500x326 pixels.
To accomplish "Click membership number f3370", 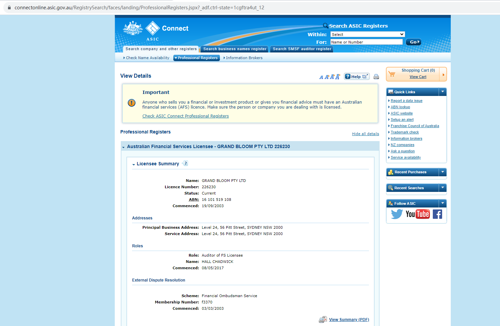I will click(x=207, y=302).
